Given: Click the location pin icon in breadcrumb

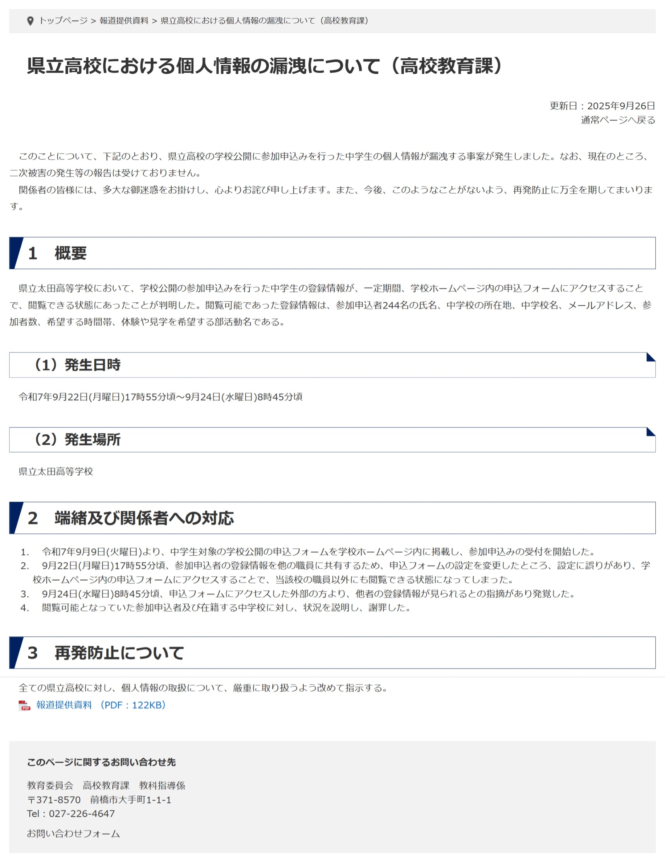Looking at the screenshot, I should click(30, 21).
